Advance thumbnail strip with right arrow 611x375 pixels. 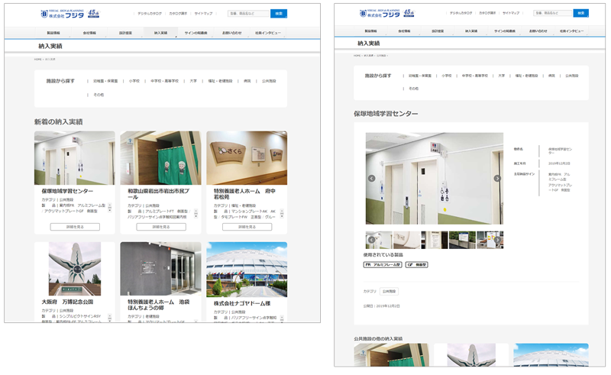point(498,240)
